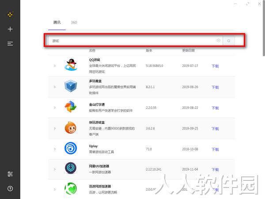The image size is (265, 199).
Task: Download Uplay via its 下载 link
Action: 216,149
